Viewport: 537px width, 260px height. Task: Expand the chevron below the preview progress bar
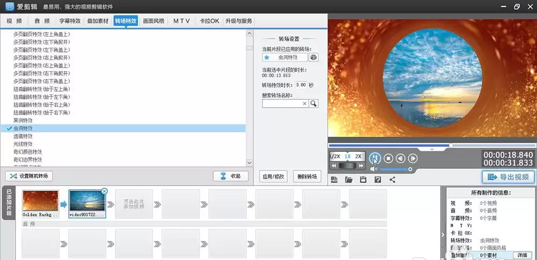tap(432, 149)
